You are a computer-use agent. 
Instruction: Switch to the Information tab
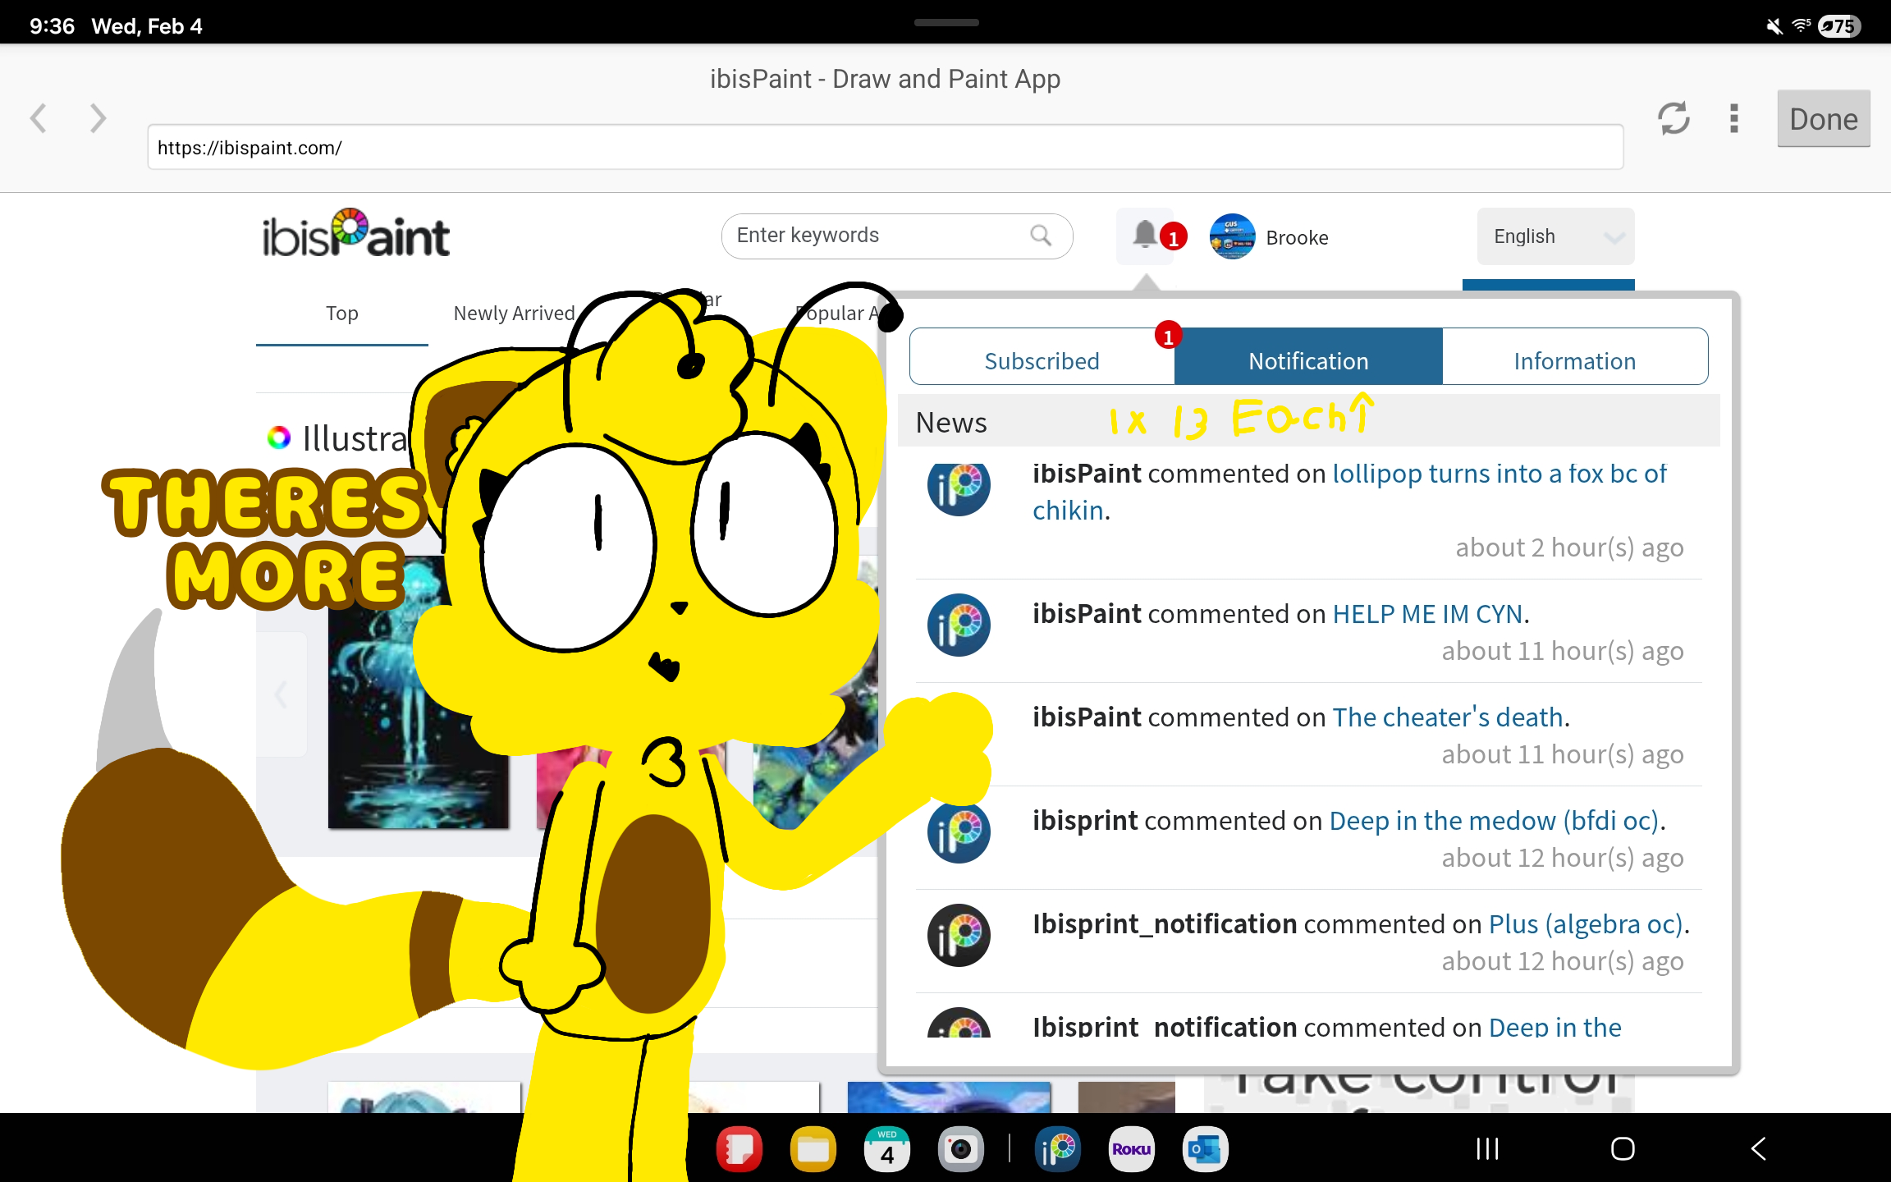[x=1574, y=360]
